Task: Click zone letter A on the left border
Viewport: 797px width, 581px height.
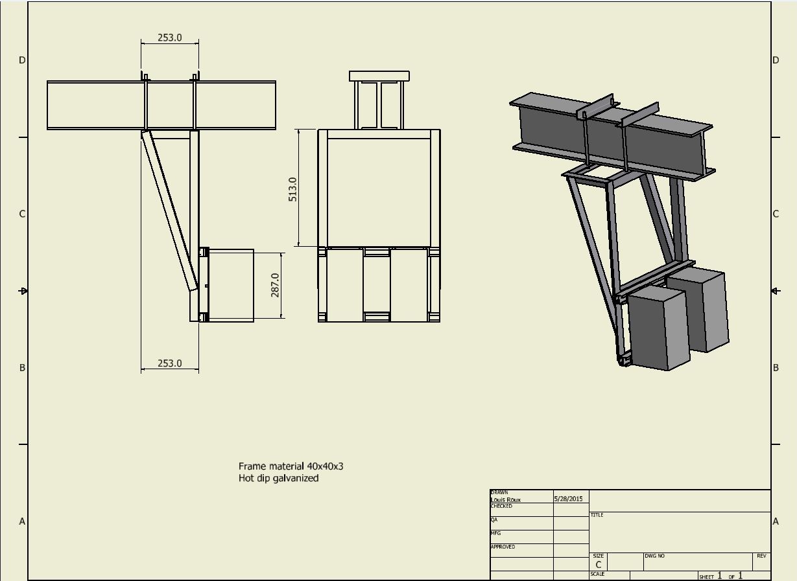Action: pyautogui.click(x=22, y=521)
